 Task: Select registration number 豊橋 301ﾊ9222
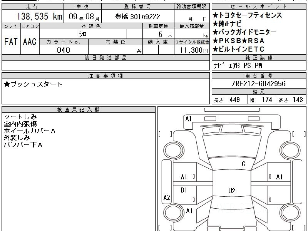[138, 17]
